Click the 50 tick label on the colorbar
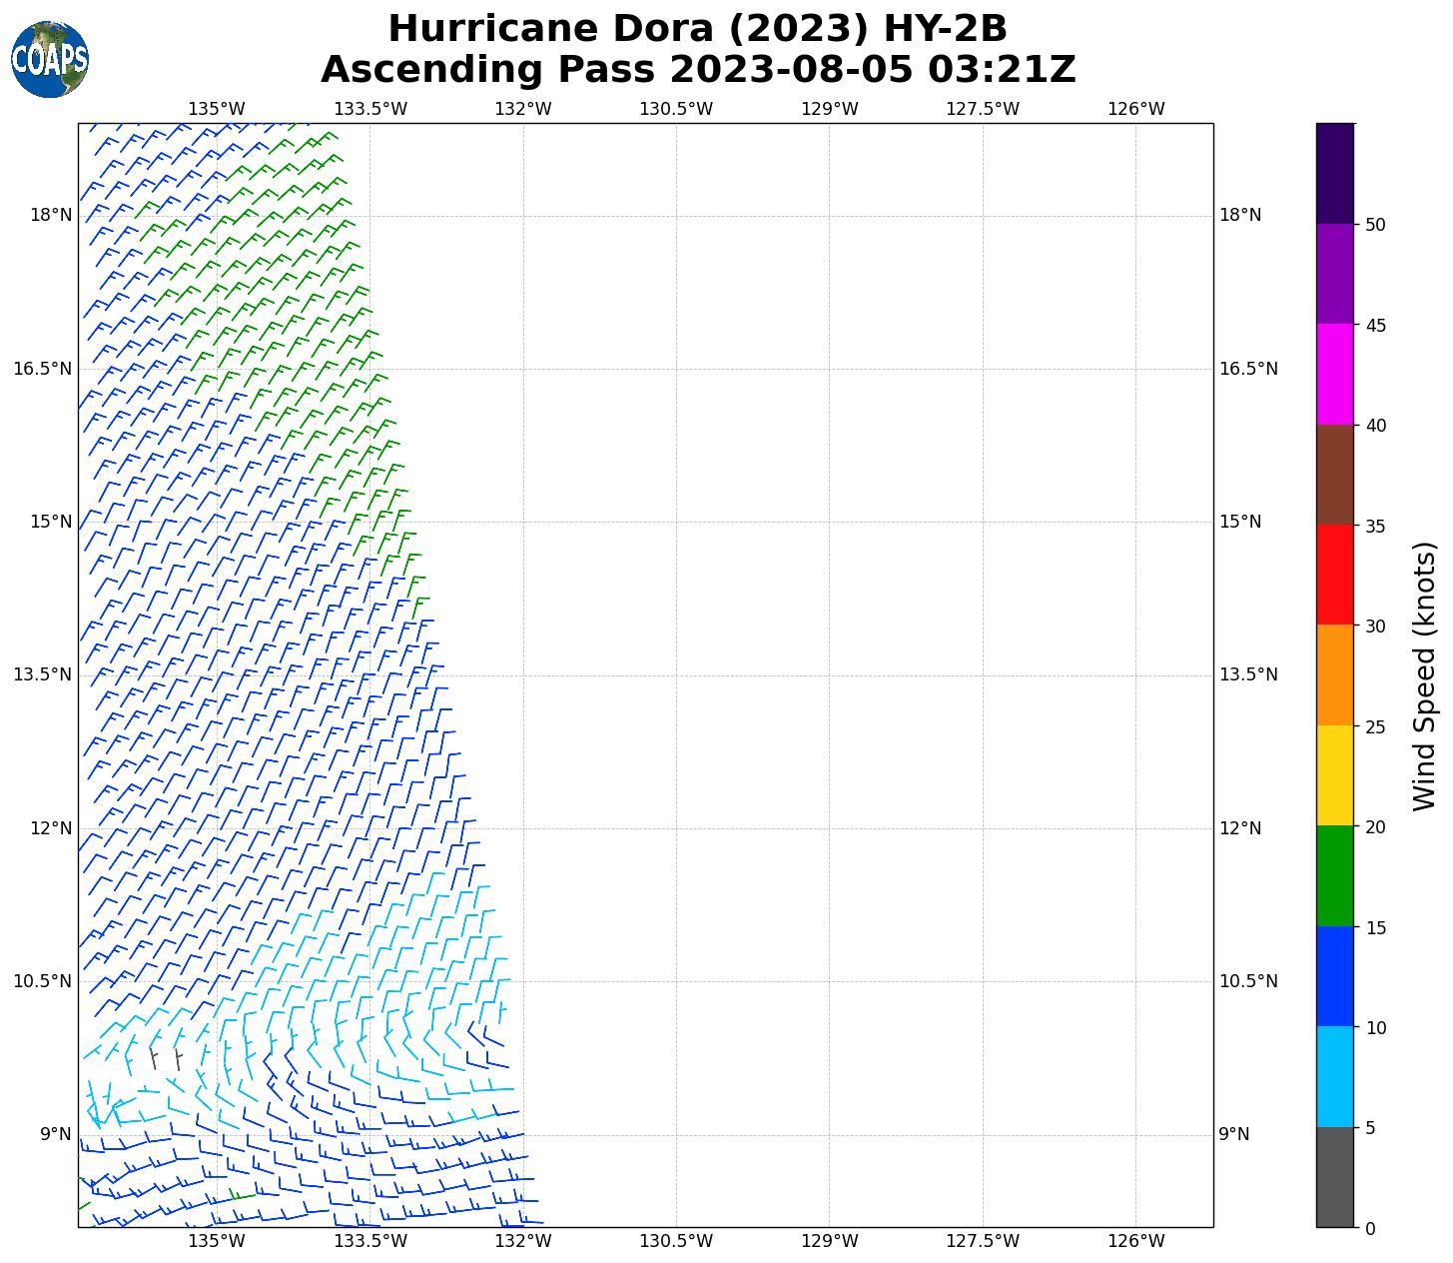Image resolution: width=1453 pixels, height=1263 pixels. point(1375,225)
